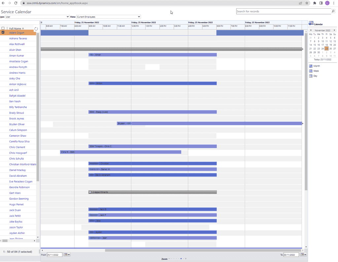The image size is (338, 262).
Task: Uncheck Adam Cogan's row checkbox
Action: (3, 33)
